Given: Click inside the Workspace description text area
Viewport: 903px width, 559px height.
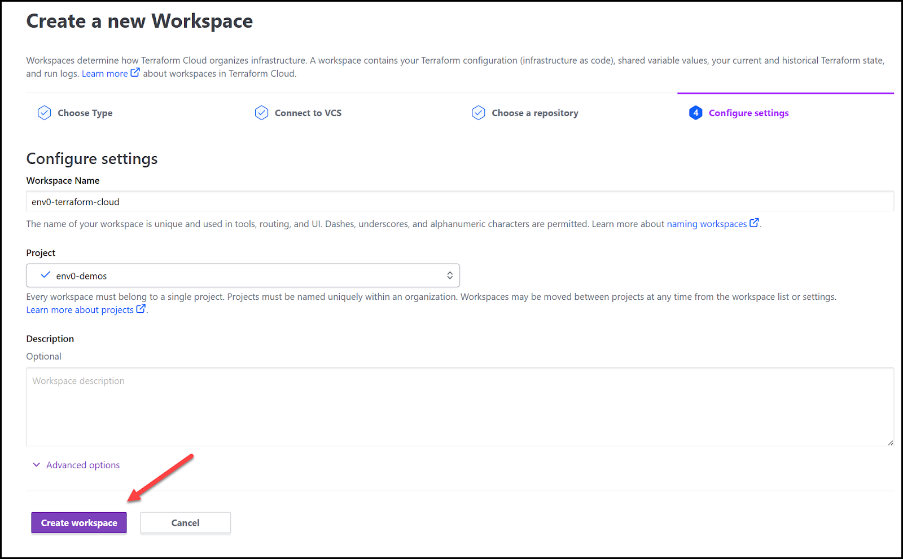Looking at the screenshot, I should [x=451, y=407].
